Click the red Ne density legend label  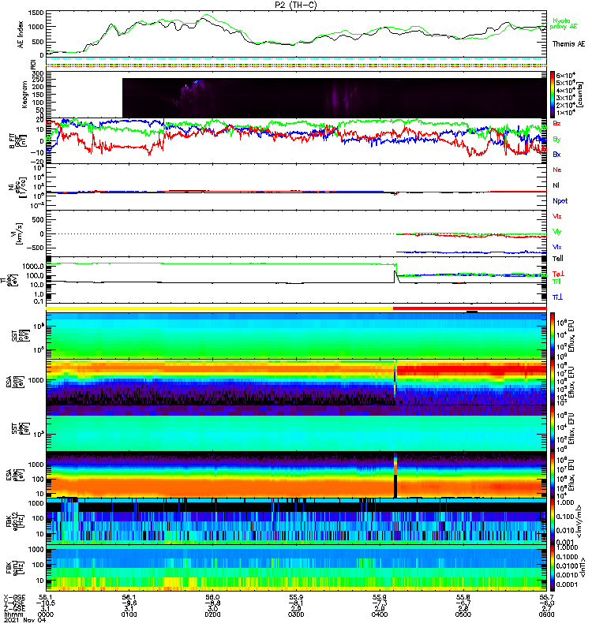[x=556, y=170]
